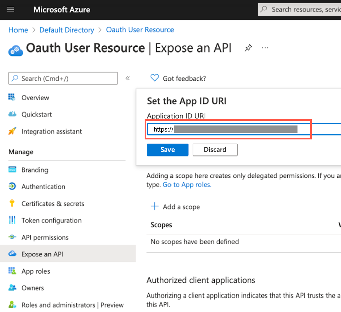Save the App ID URI

pos(167,150)
